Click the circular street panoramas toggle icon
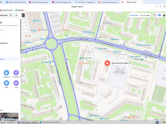 (x=155, y=15)
